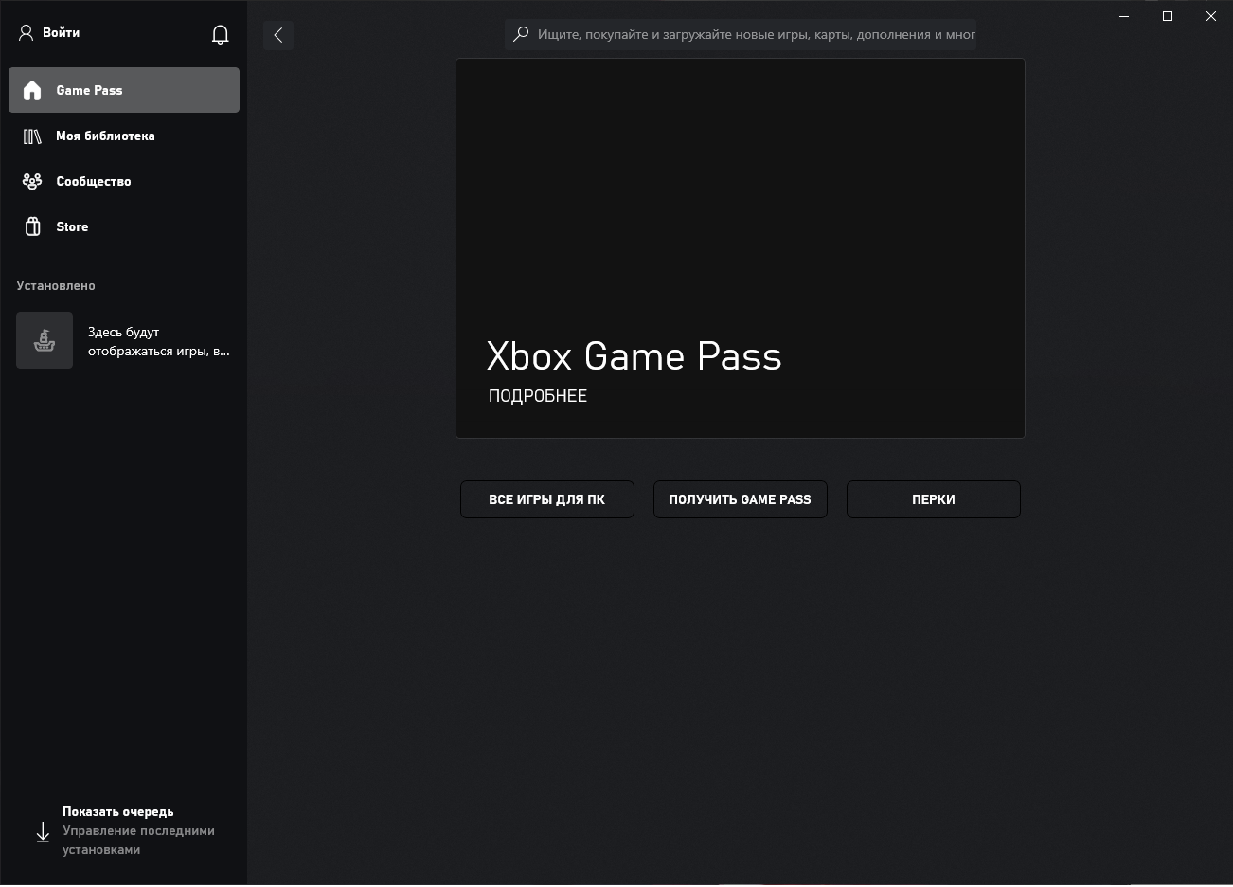Open the Xbox Game Pass banner
This screenshot has width=1233, height=887.
[x=741, y=248]
